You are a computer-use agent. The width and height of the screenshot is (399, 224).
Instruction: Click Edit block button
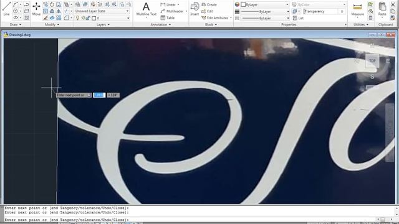tap(207, 11)
